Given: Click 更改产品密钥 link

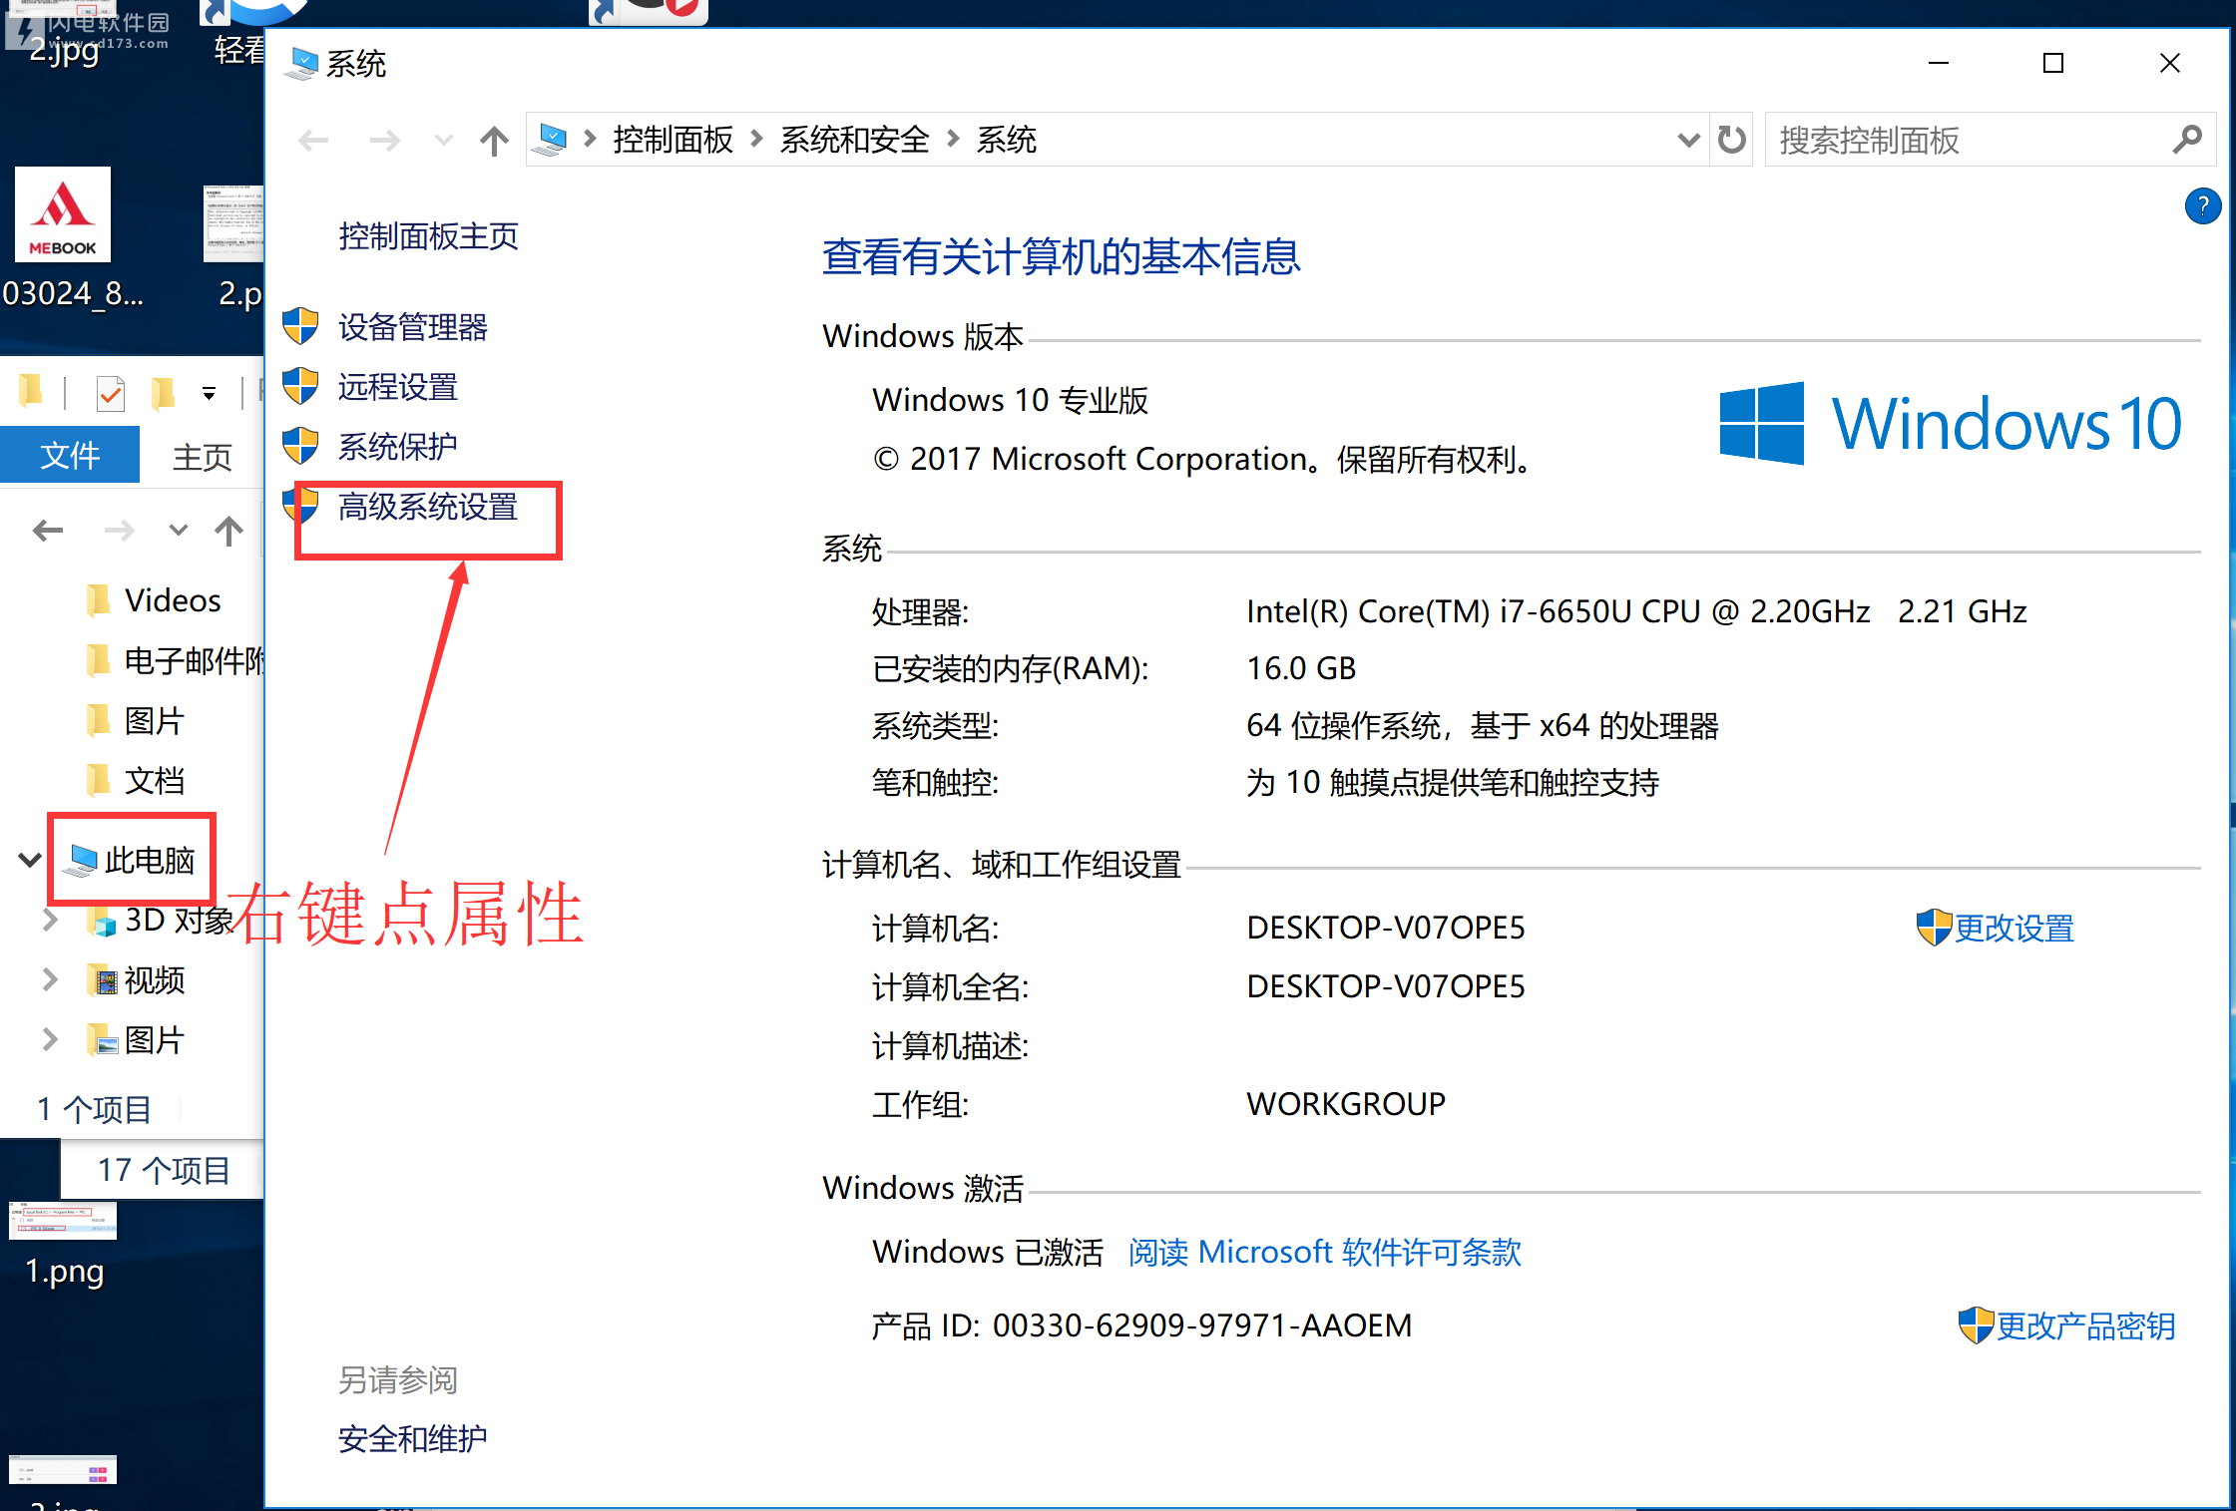Looking at the screenshot, I should coord(2085,1326).
